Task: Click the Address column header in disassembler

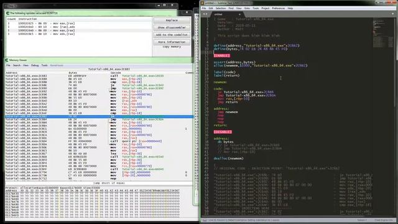Action: coord(11,73)
